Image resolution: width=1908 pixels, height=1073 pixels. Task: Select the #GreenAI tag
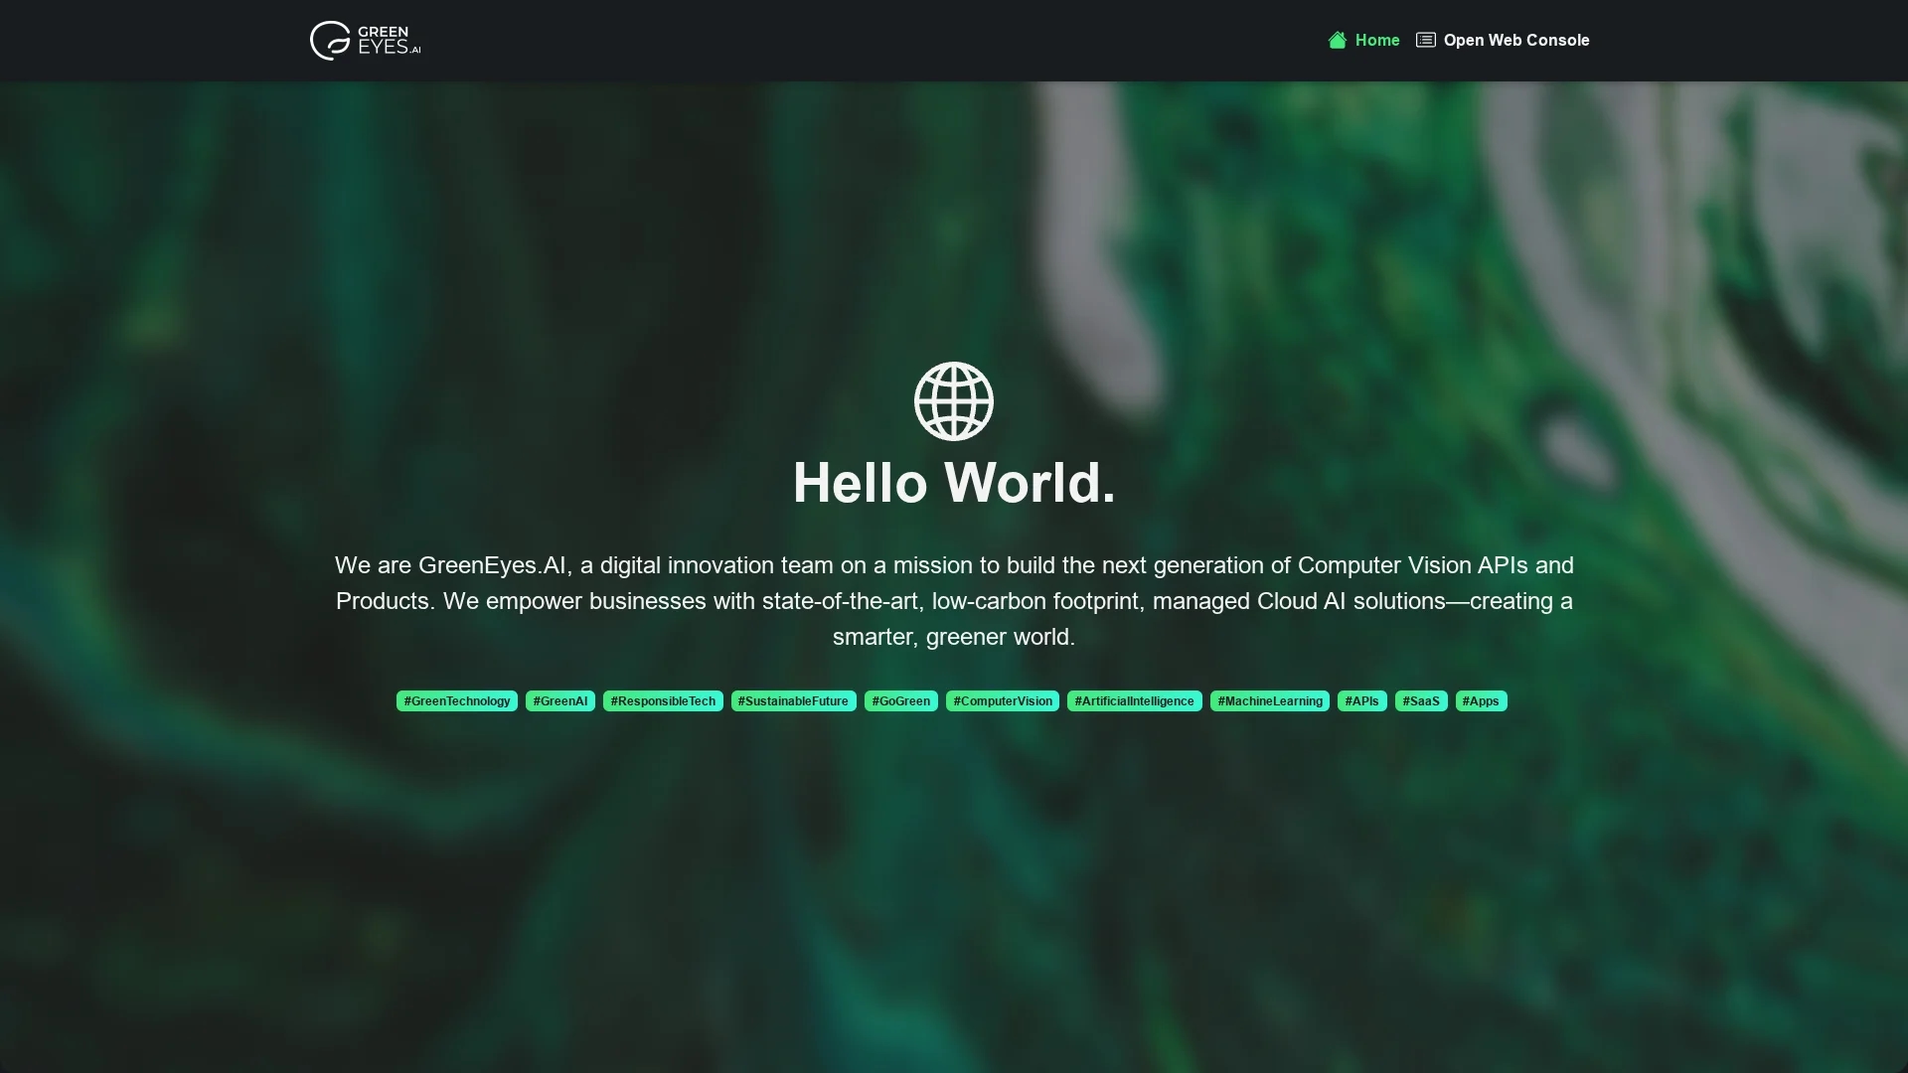(560, 701)
